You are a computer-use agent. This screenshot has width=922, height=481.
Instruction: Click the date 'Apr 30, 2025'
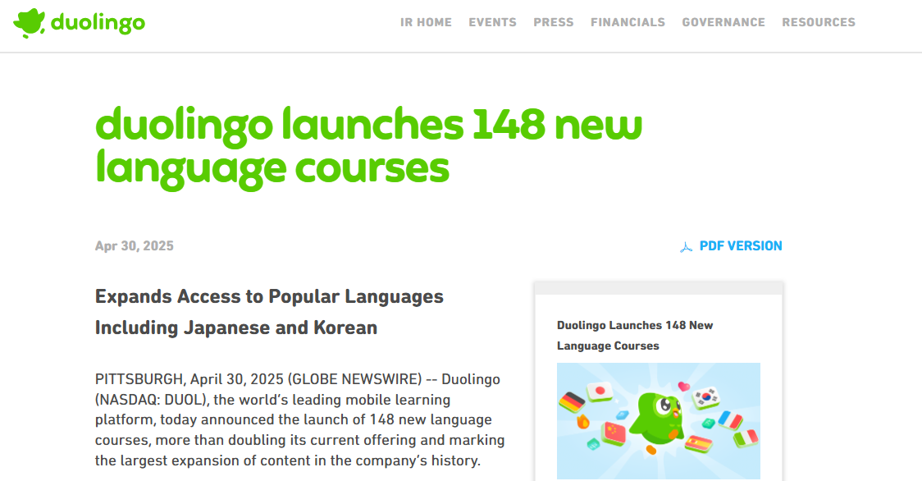pyautogui.click(x=135, y=246)
